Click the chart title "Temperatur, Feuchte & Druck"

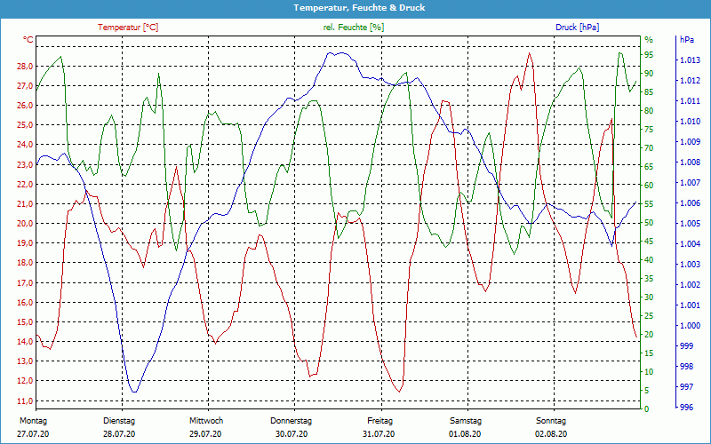point(359,8)
